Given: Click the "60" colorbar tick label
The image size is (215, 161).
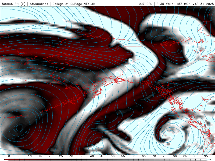Looking at the screenshot, I should pyautogui.click(x=133, y=156).
